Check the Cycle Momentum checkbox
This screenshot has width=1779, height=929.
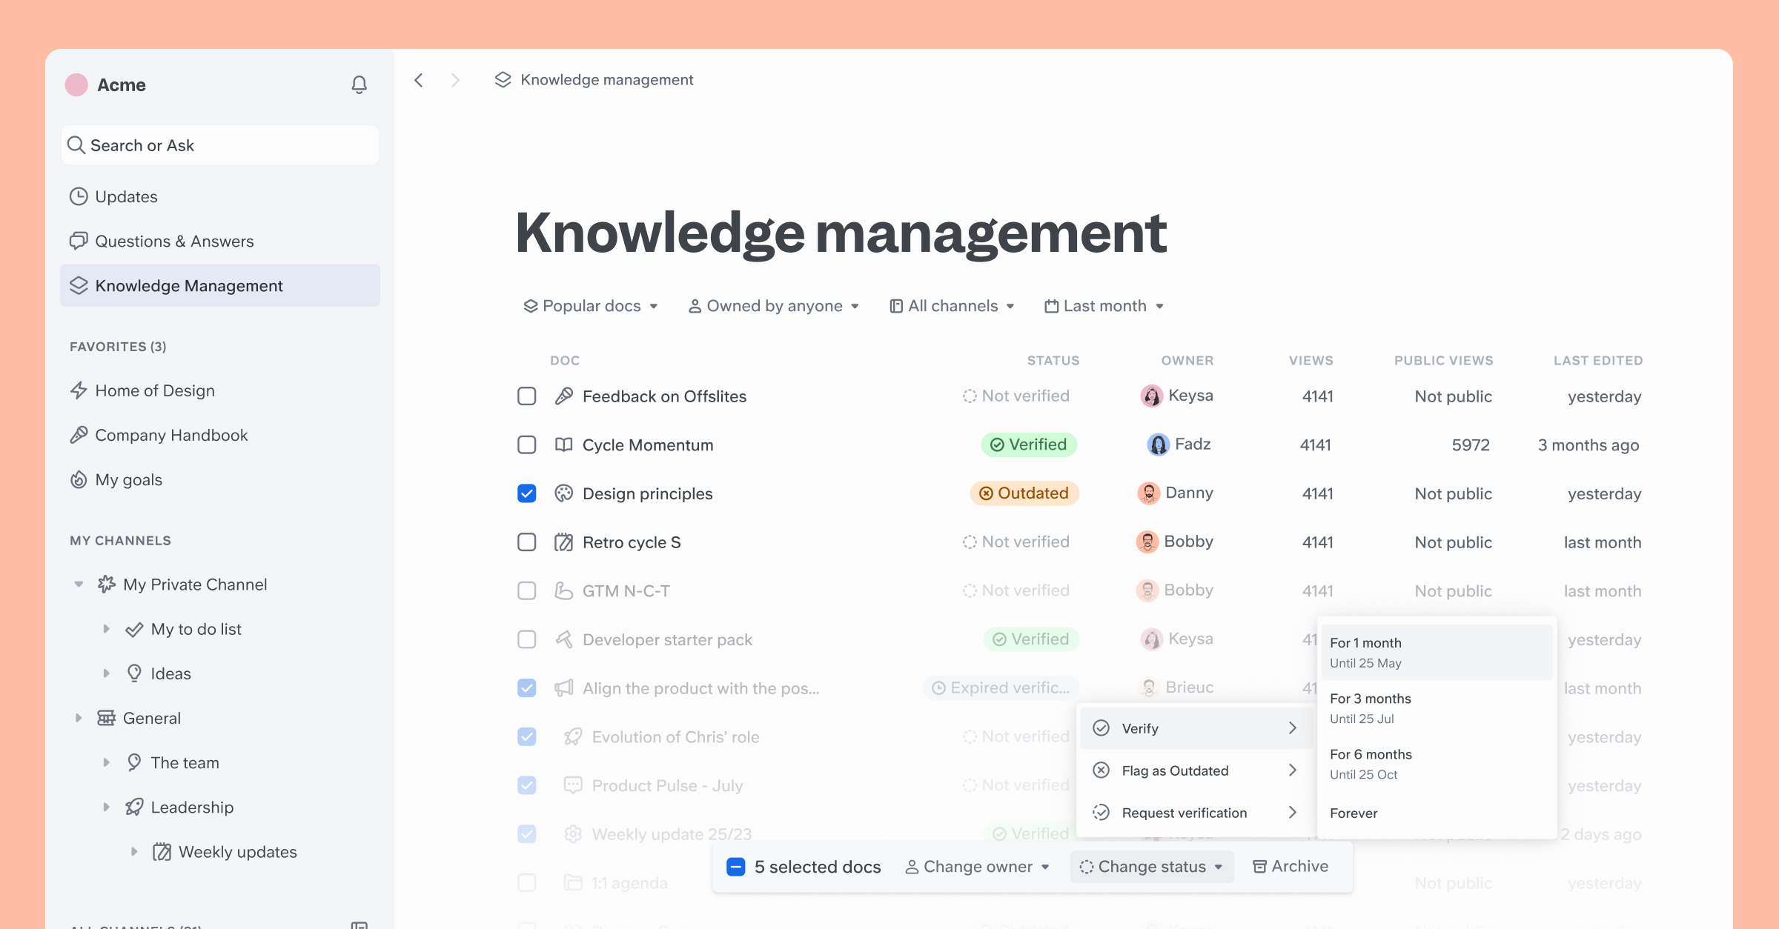coord(527,444)
